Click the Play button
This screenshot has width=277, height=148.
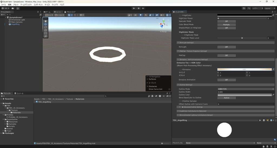(134, 8)
